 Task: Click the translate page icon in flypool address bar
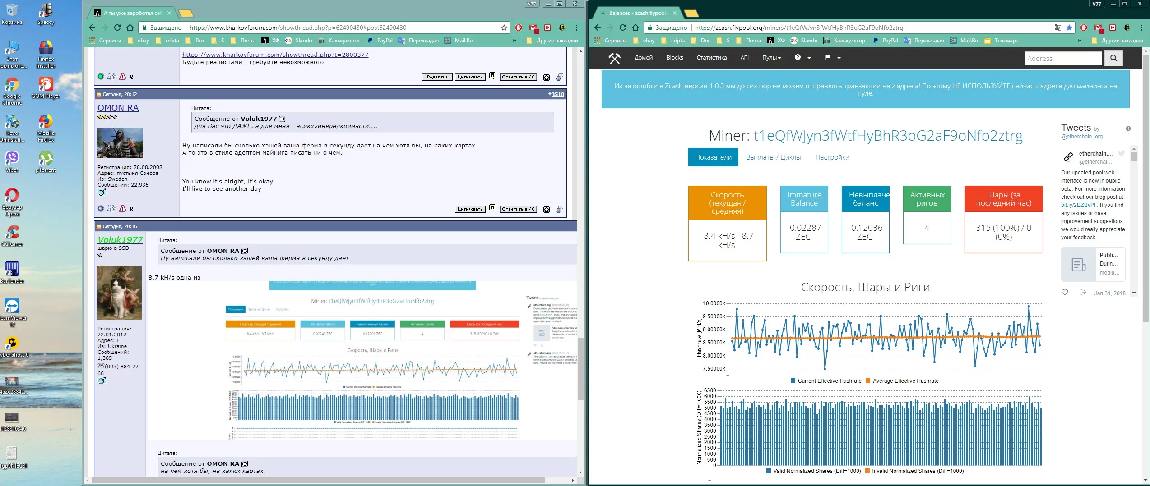[x=1057, y=28]
